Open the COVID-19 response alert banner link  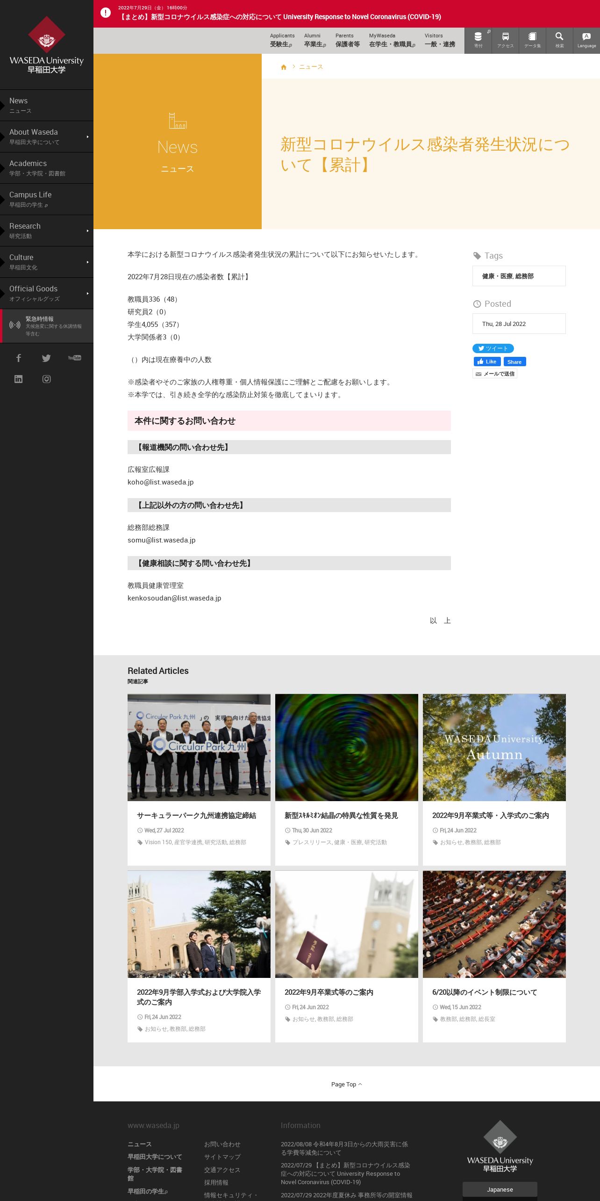click(279, 17)
